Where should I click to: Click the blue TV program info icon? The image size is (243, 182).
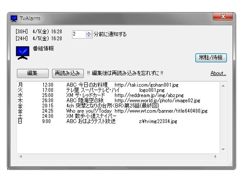[23, 53]
